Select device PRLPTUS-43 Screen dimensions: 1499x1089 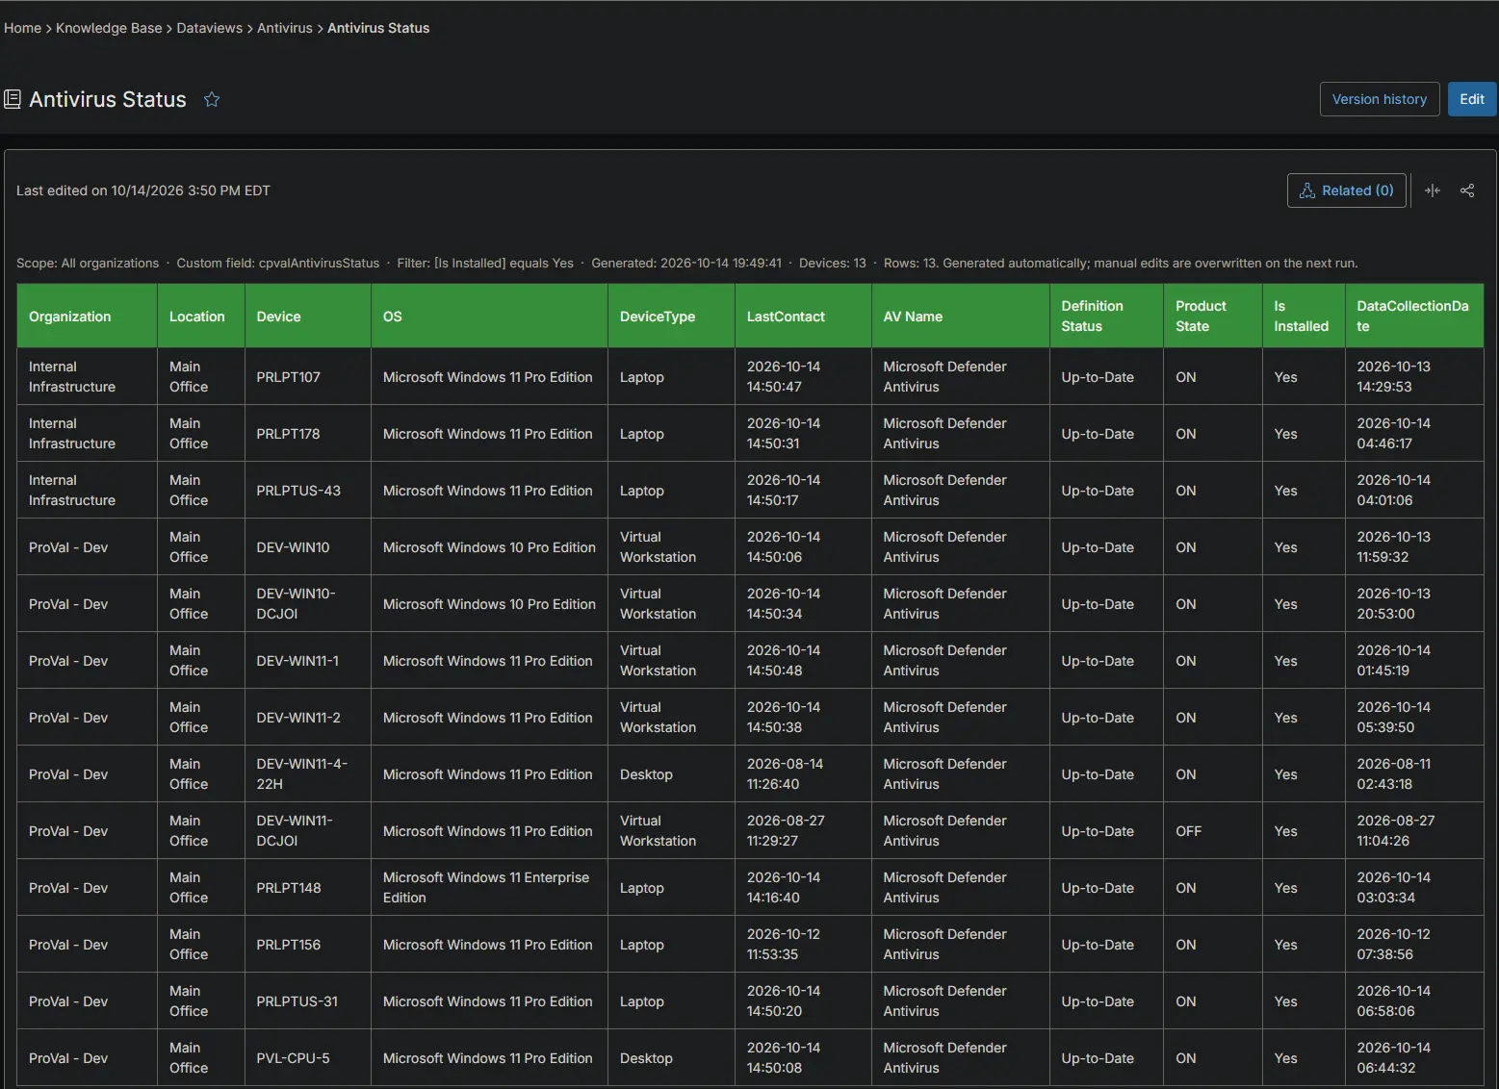[308, 490]
